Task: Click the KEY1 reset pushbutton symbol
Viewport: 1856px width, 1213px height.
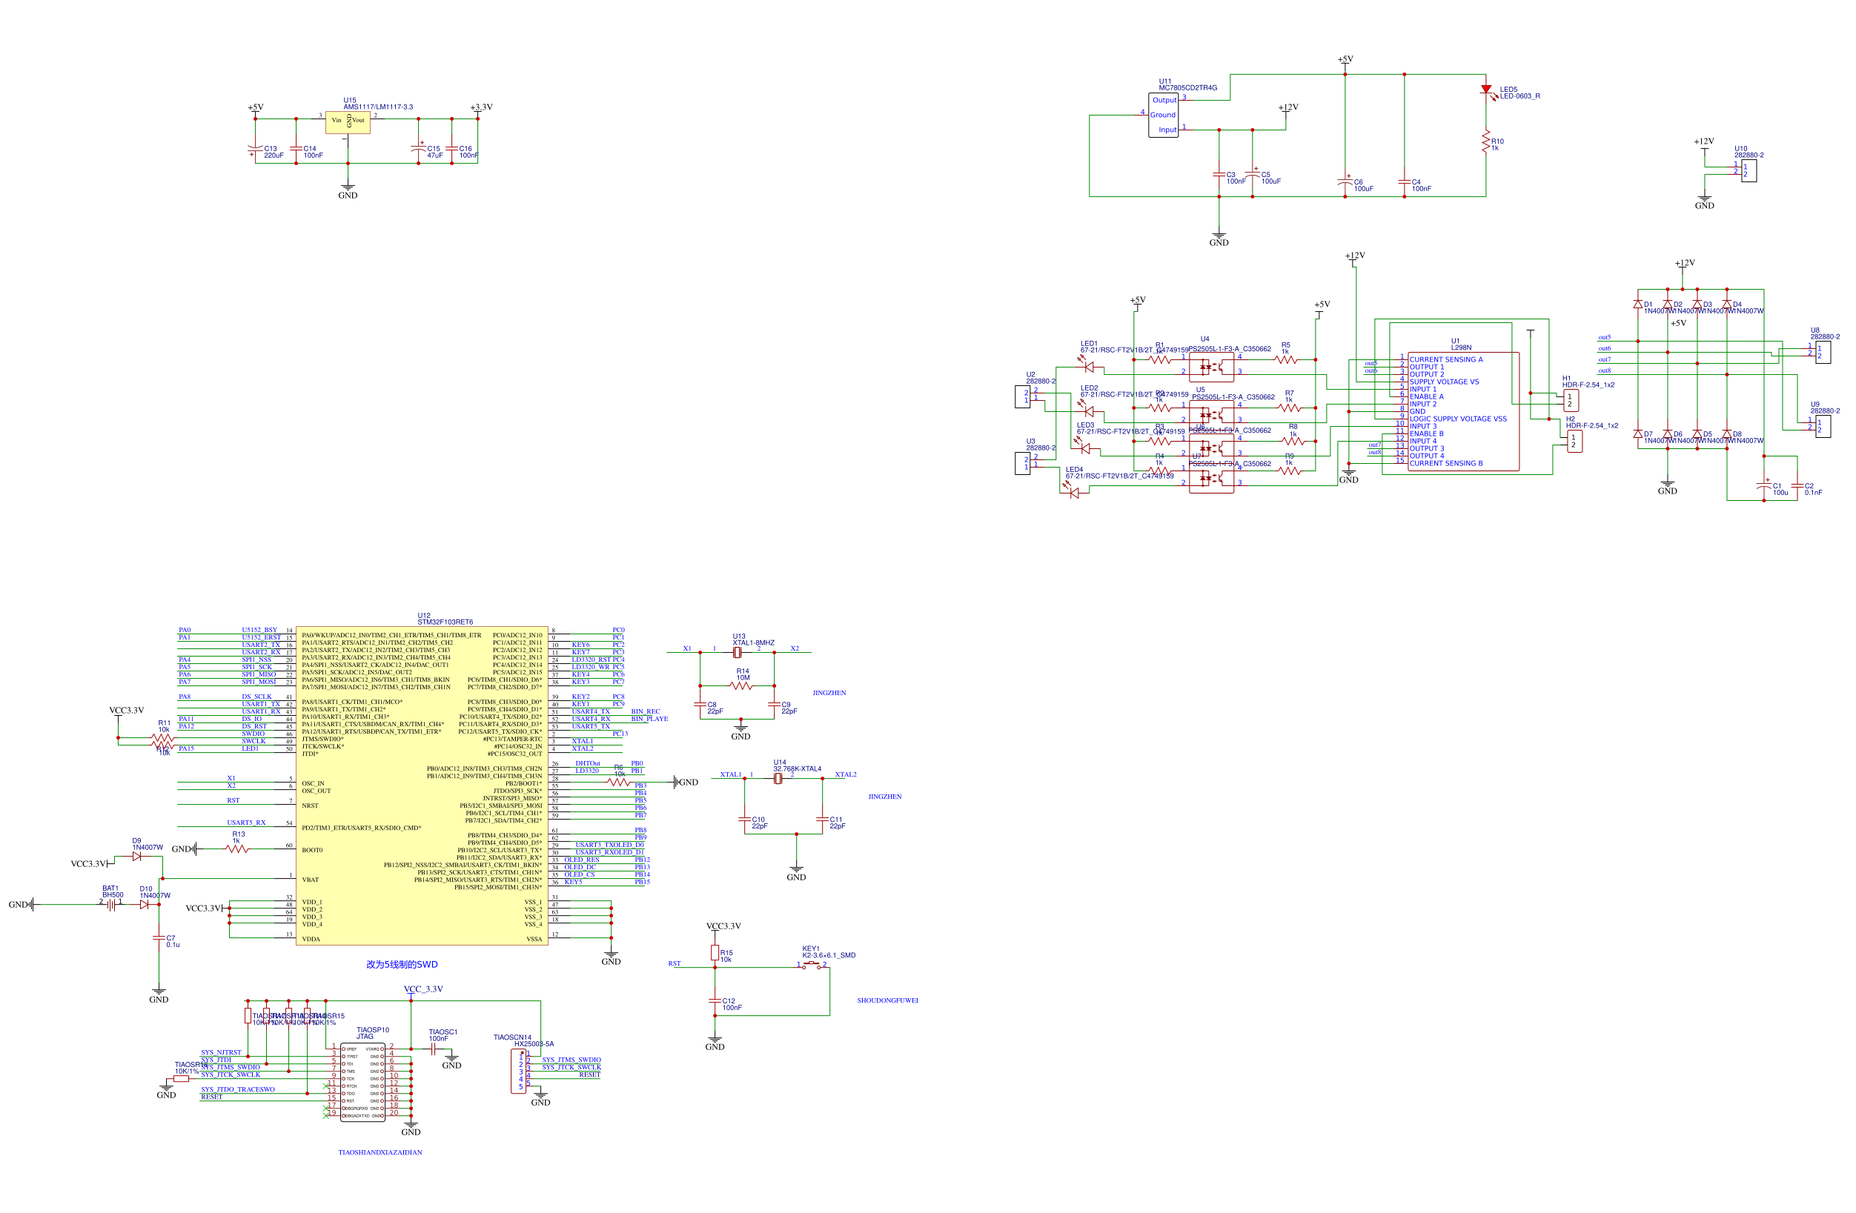Action: (x=812, y=966)
